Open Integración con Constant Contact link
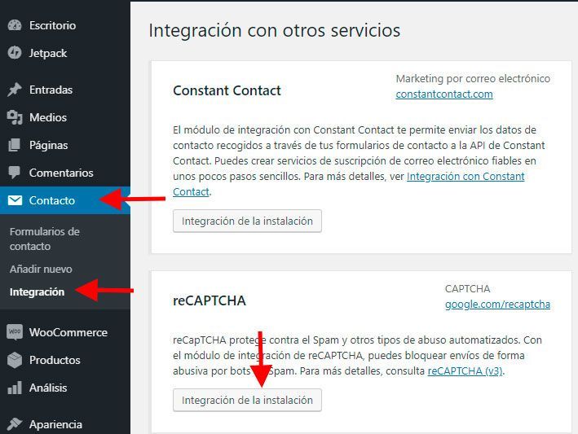Image resolution: width=578 pixels, height=434 pixels. 465,177
